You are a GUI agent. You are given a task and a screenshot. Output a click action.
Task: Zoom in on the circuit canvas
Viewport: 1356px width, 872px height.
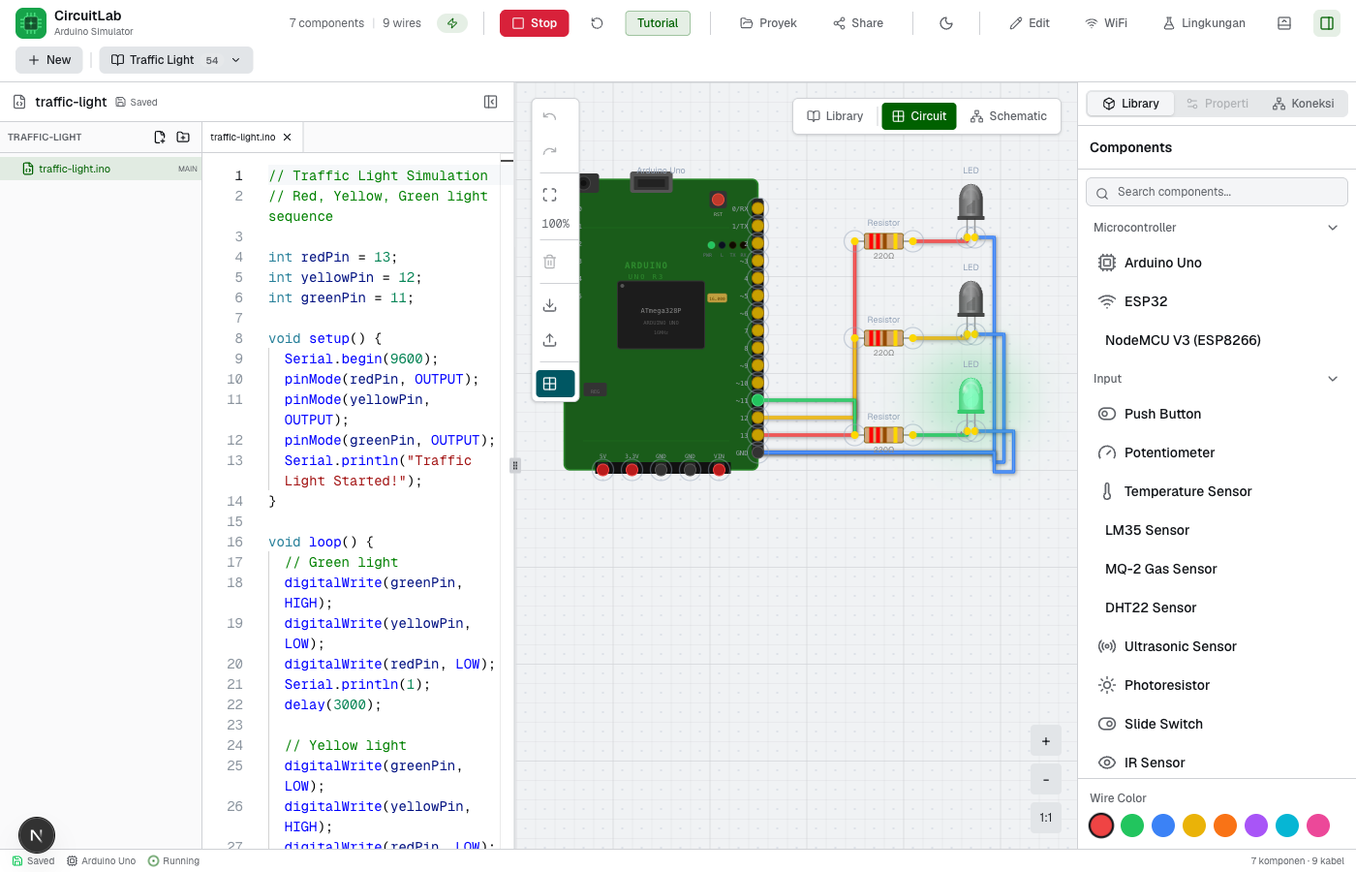1046,741
